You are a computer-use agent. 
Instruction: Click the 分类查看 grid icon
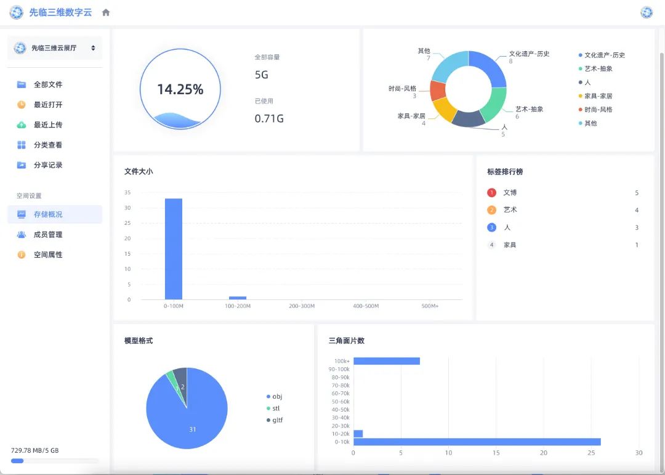[x=22, y=145]
